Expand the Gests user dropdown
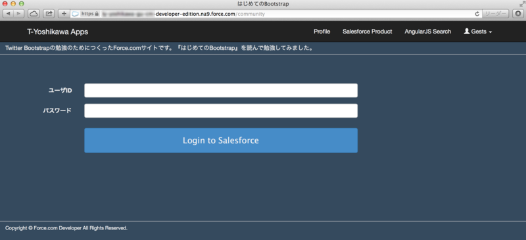 click(x=478, y=32)
